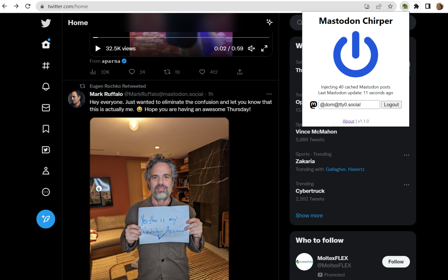
Task: Open Eugen Rochko Retweeted label
Action: 118,86
